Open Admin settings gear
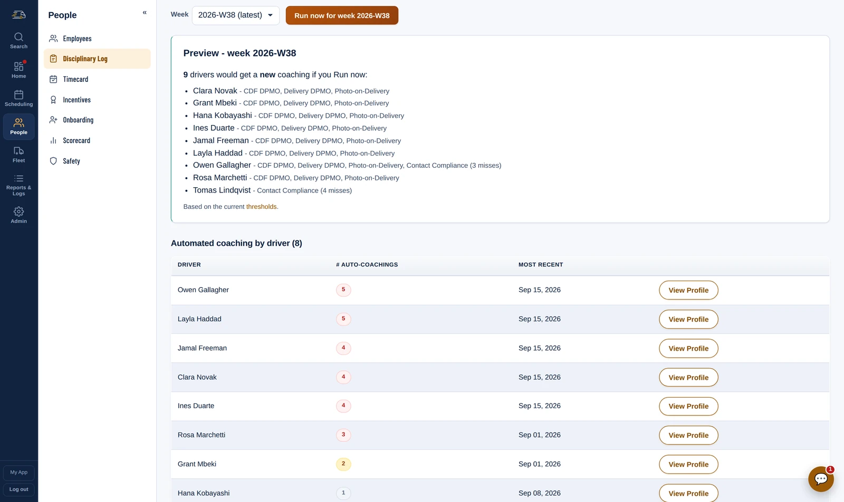The height and width of the screenshot is (502, 844). coord(18,215)
